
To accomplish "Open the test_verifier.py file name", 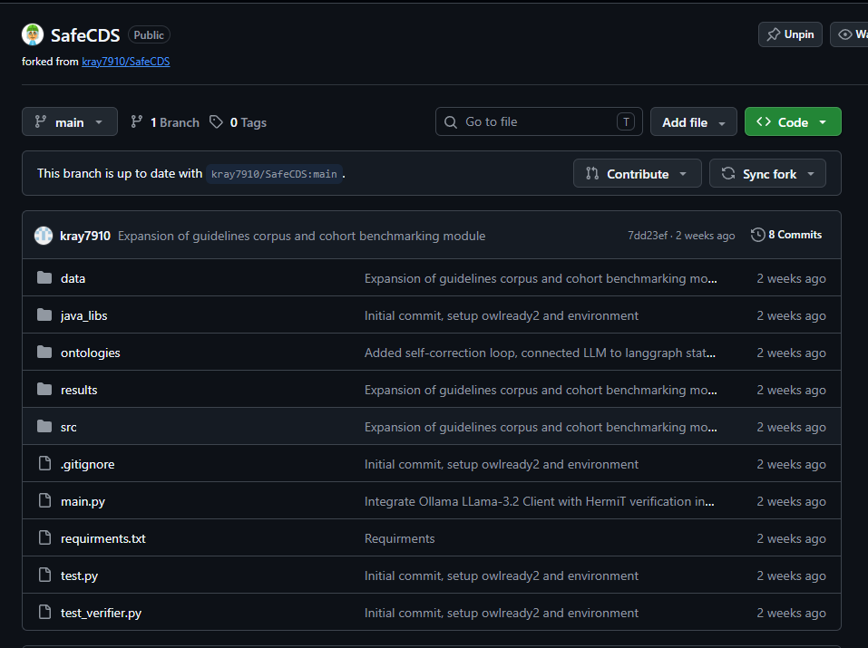I will click(x=102, y=613).
